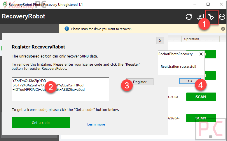Open the more options three-dots icon
Screen dimensions: 227x141
tap(222, 17)
